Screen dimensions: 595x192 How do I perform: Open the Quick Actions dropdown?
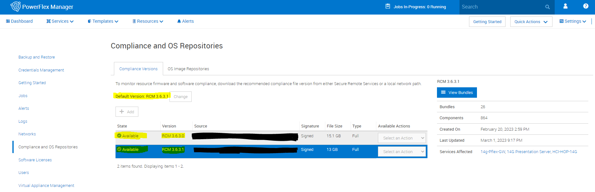[x=531, y=22]
